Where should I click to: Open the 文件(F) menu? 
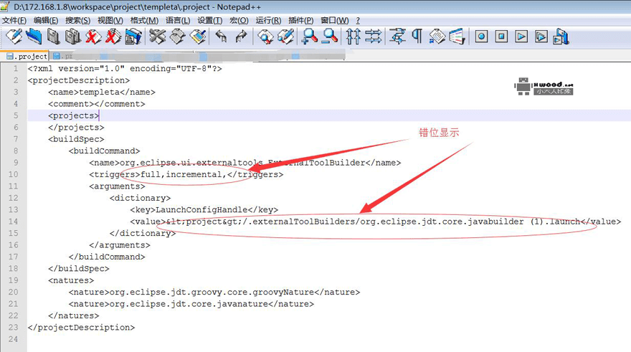tap(14, 20)
